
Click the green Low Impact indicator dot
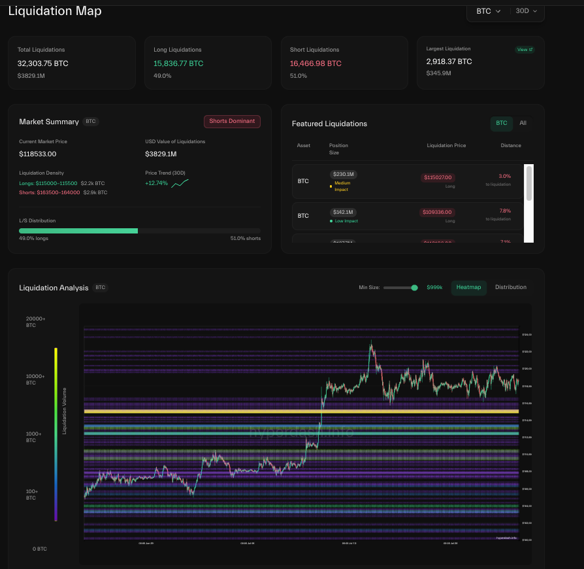(331, 221)
